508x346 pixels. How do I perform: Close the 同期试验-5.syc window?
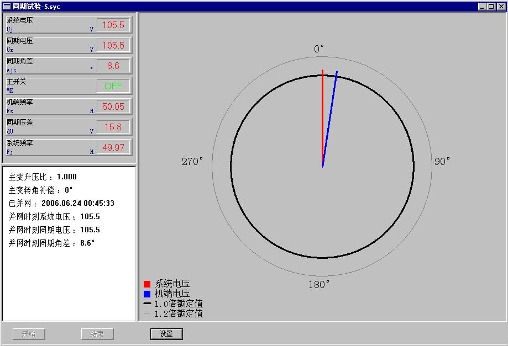pyautogui.click(x=500, y=7)
